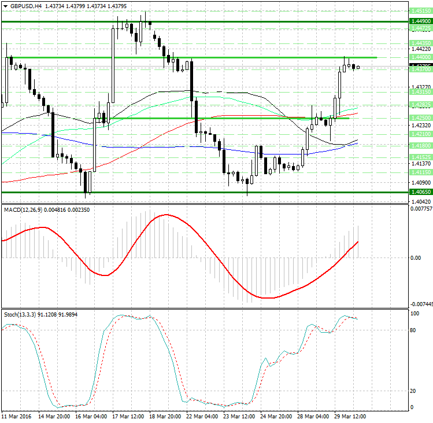
Task: Click the 1.42100 price level tag
Action: (420, 134)
